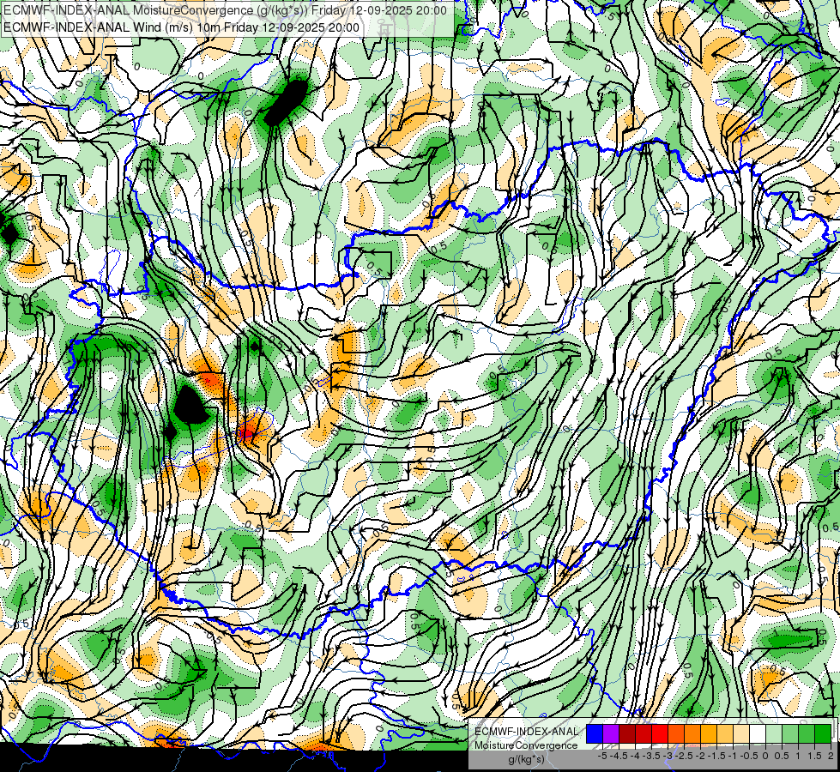
Task: Click the g/(kg*s) unit label in legend
Action: click(527, 759)
